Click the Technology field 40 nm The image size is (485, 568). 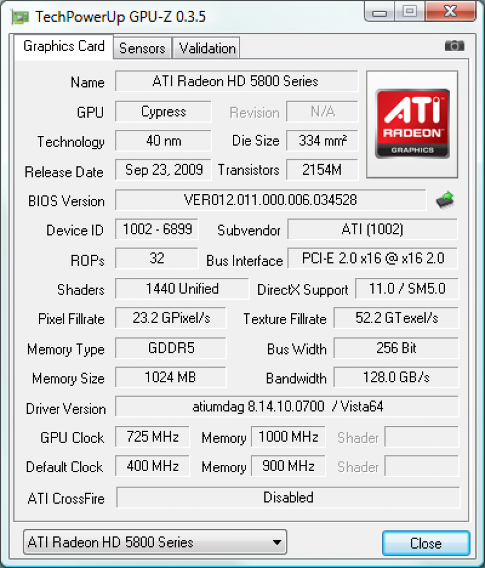click(164, 140)
